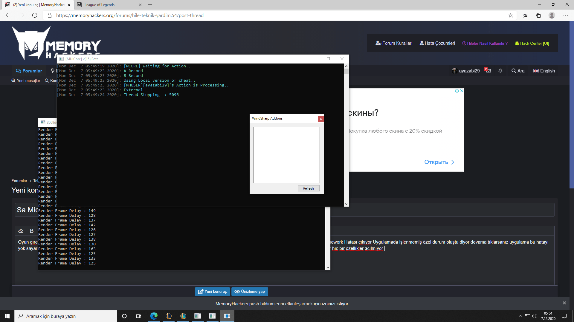Click the empty WindSharp Addons list box
Viewport: 574px width, 322px height.
point(286,155)
